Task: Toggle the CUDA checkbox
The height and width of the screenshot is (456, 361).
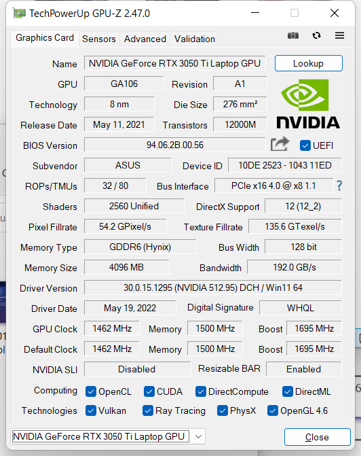Action: click(x=149, y=391)
